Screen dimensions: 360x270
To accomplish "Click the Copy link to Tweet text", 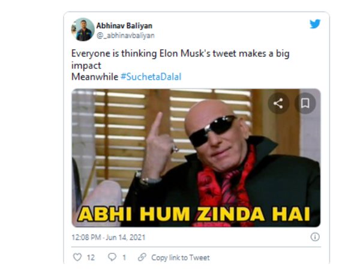I will 181,257.
